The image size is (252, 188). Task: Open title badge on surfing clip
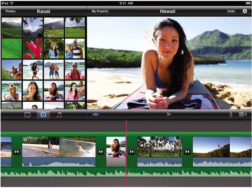[25, 139]
